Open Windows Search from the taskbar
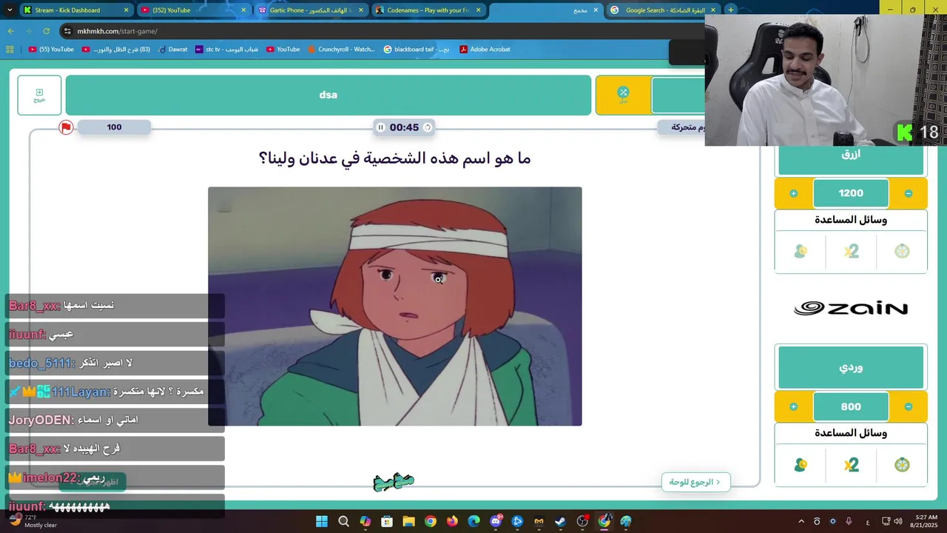Screen dimensions: 947x533 (x=343, y=521)
